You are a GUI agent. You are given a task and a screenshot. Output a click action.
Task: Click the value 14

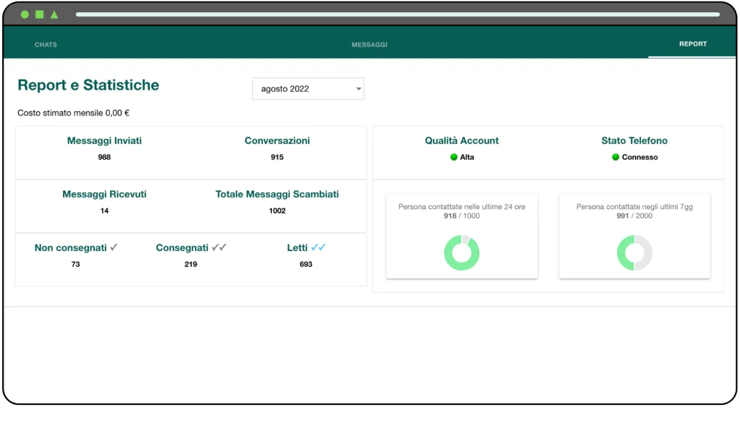coord(104,211)
